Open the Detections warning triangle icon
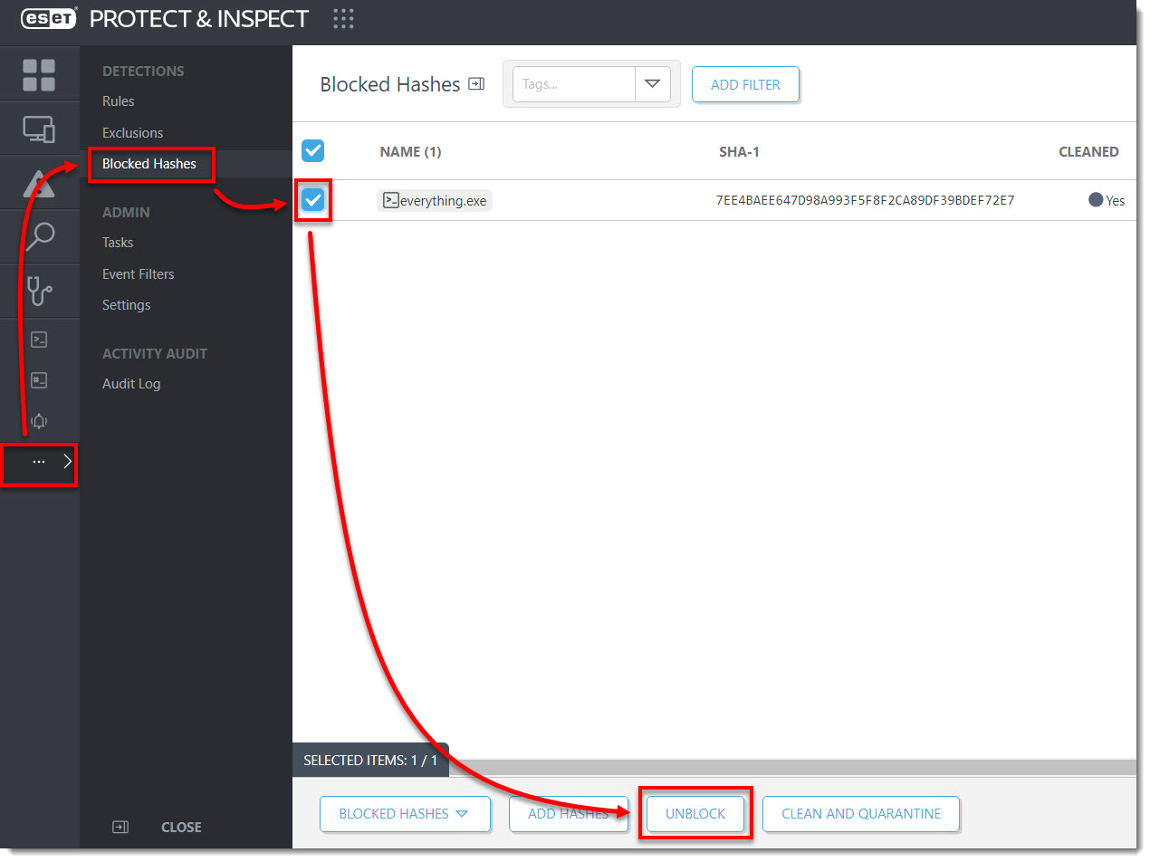 pyautogui.click(x=39, y=183)
